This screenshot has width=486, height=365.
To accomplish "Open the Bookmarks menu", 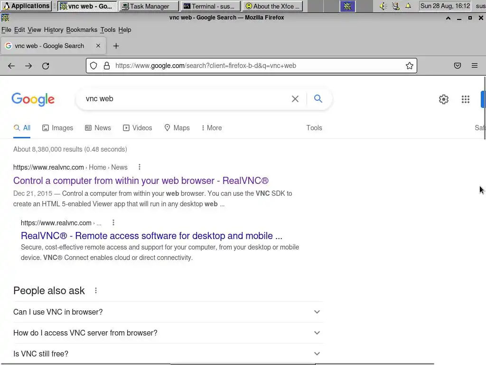I will tap(82, 30).
